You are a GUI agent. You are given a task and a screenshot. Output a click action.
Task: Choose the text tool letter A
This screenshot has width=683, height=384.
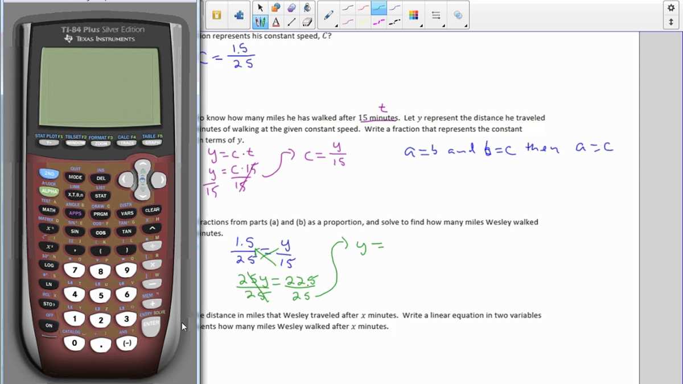point(276,22)
